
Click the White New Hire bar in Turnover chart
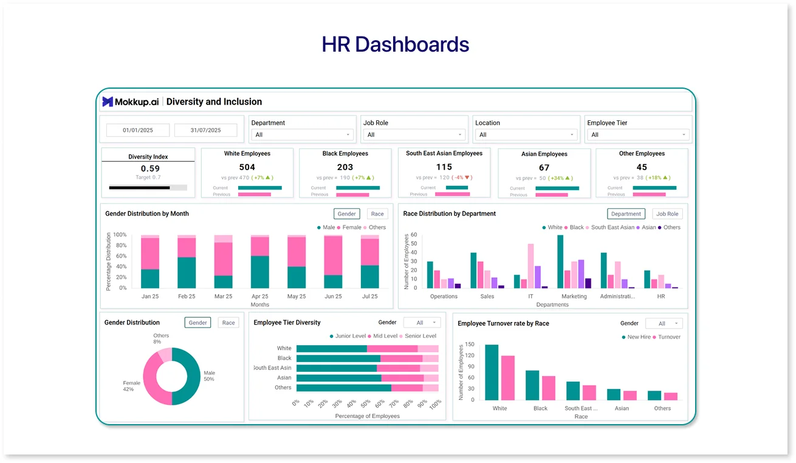pyautogui.click(x=492, y=372)
